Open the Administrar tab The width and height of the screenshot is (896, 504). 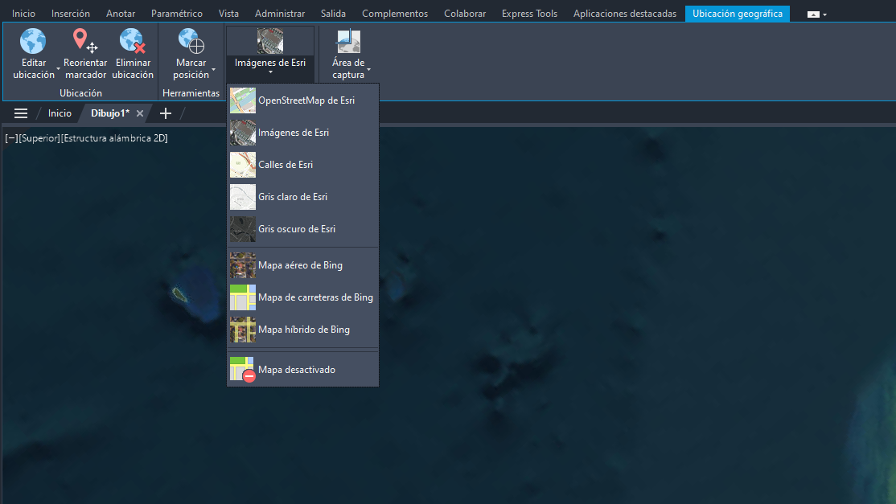tap(280, 13)
